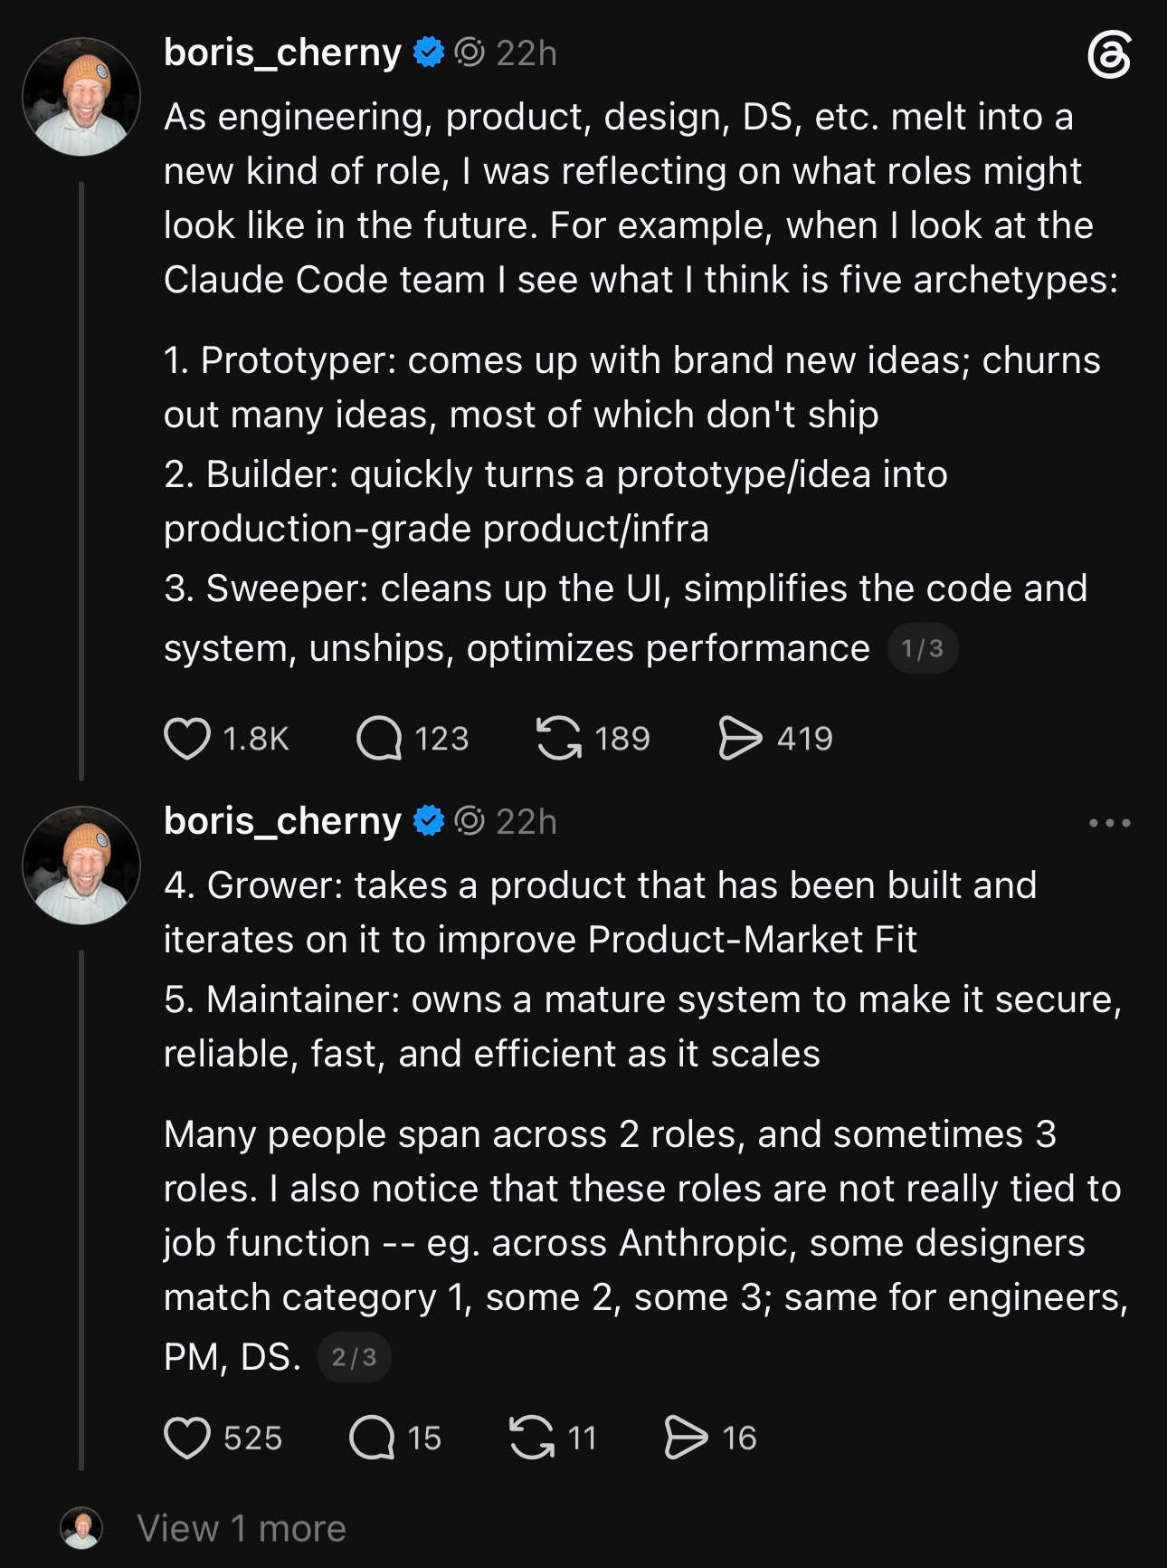Open boris_cherny profile from second post username
This screenshot has height=1568, width=1167.
point(282,821)
